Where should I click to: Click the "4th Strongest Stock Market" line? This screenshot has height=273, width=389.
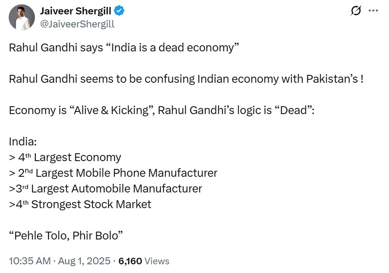point(81,204)
